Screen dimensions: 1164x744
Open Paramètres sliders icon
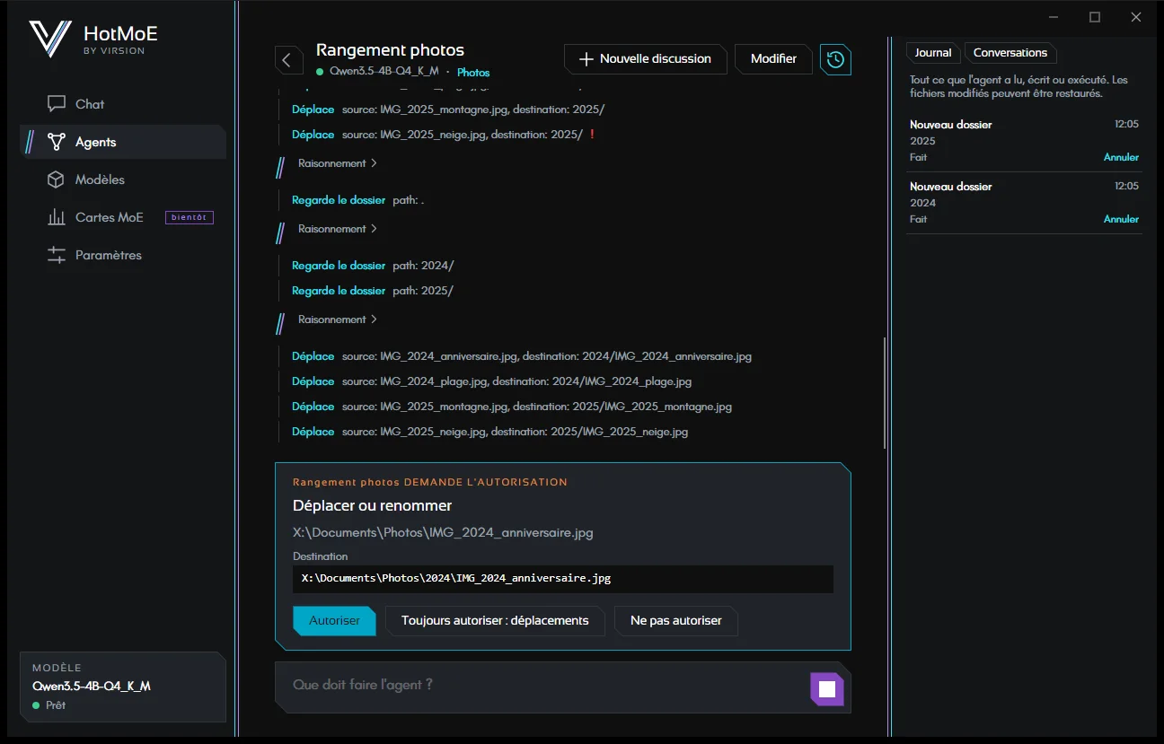click(57, 255)
